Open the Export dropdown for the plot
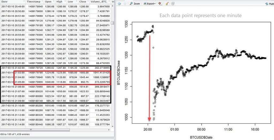This screenshot has height=140, width=274. 149,3
